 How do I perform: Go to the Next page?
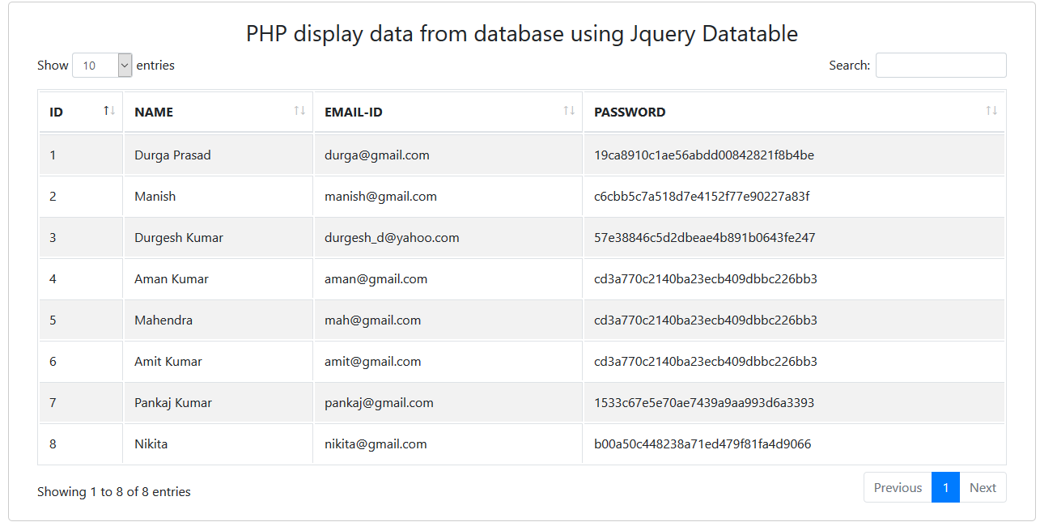(x=983, y=487)
